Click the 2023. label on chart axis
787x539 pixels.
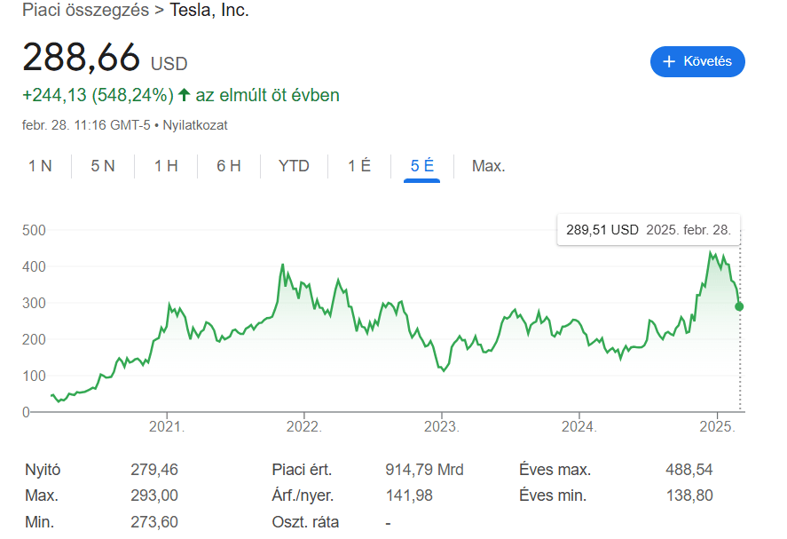click(x=441, y=427)
